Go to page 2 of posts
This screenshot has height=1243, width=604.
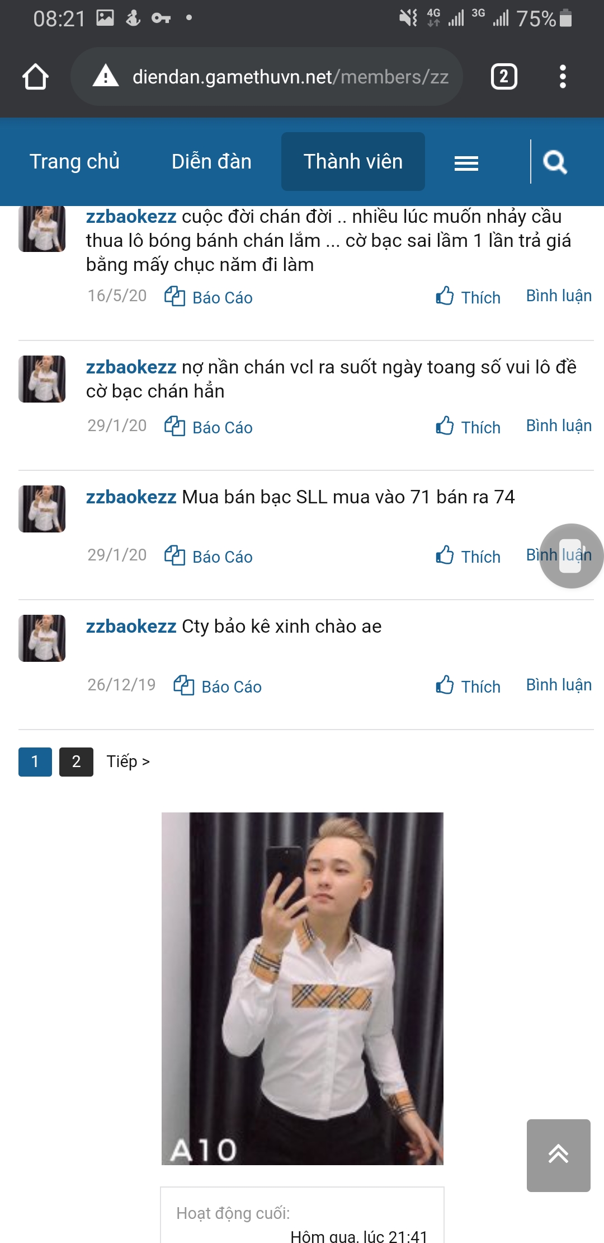77,761
